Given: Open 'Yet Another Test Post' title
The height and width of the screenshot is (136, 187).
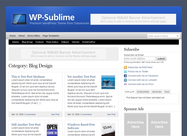Looking at the screenshot, I should 81,76.
